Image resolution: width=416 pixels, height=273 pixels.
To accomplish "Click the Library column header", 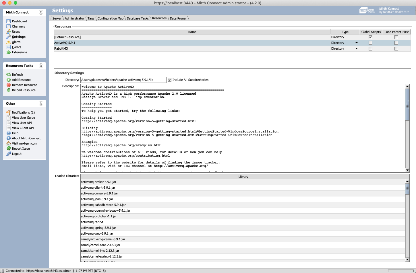I will coord(243,177).
